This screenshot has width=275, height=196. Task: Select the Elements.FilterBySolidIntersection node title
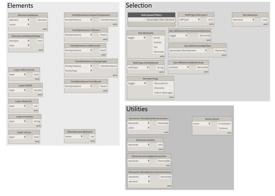coord(148,118)
